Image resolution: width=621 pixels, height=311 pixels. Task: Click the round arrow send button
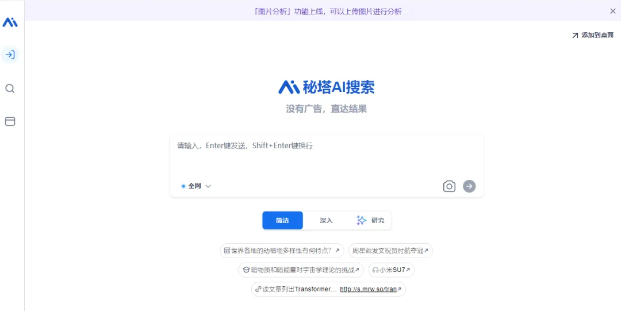[x=469, y=186]
